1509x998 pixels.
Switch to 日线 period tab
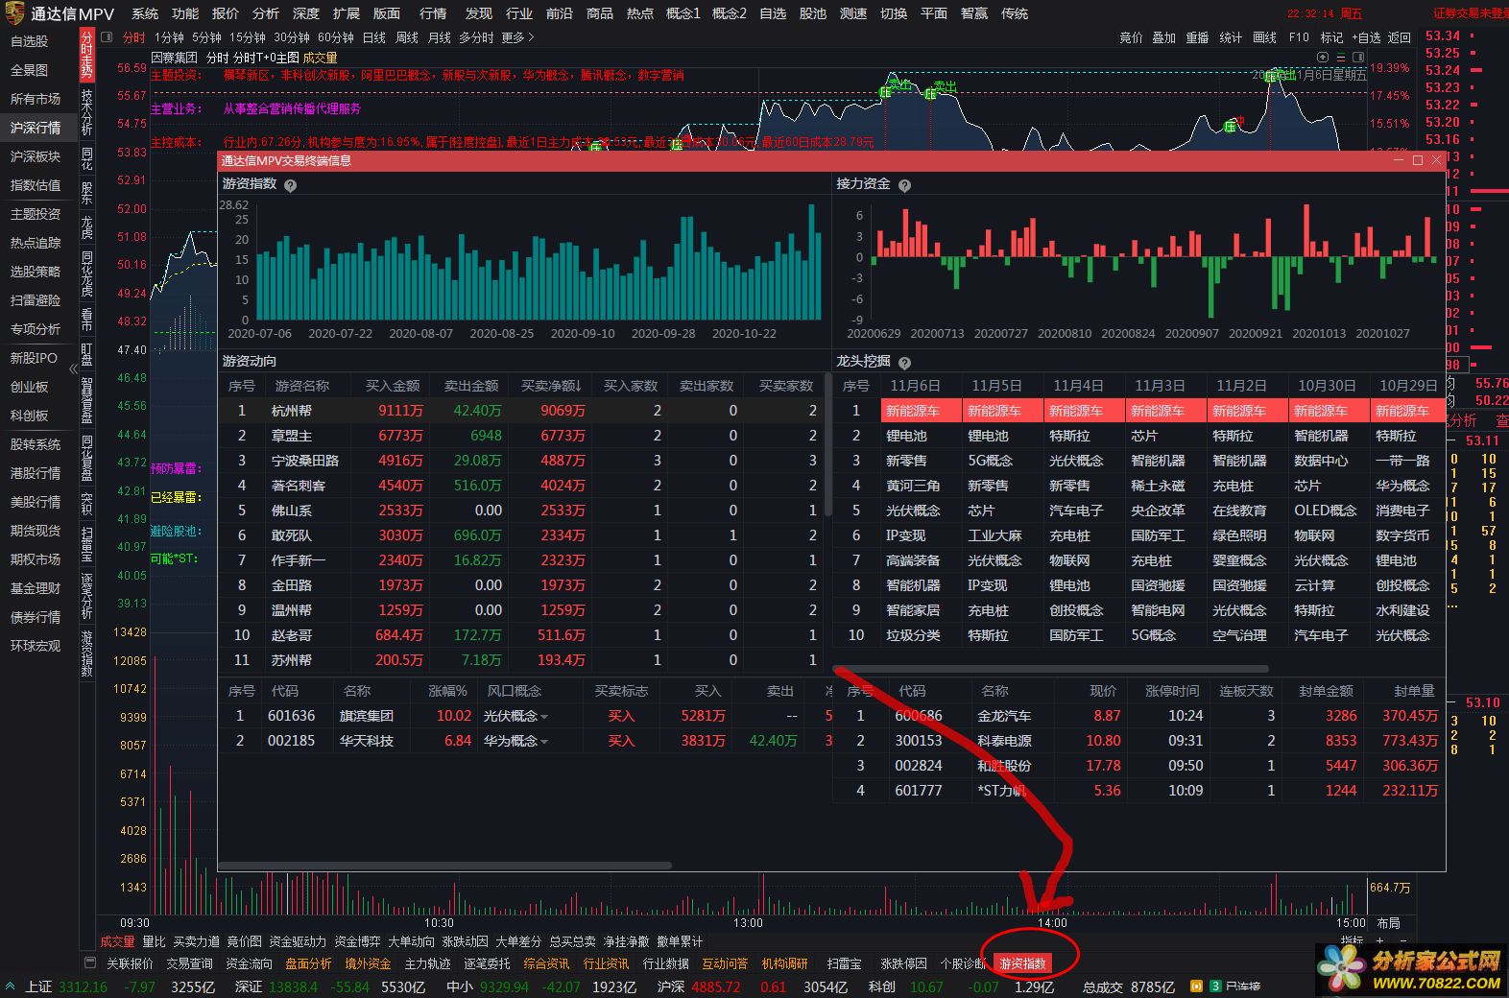coord(373,37)
